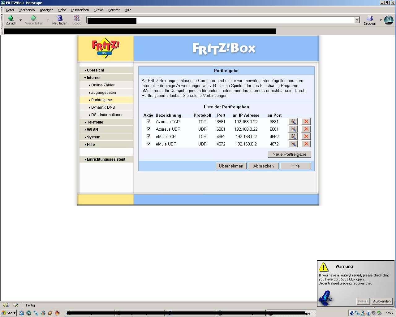Click the FRITZ! DSL logo
The height and width of the screenshot is (317, 396).
(105, 49)
